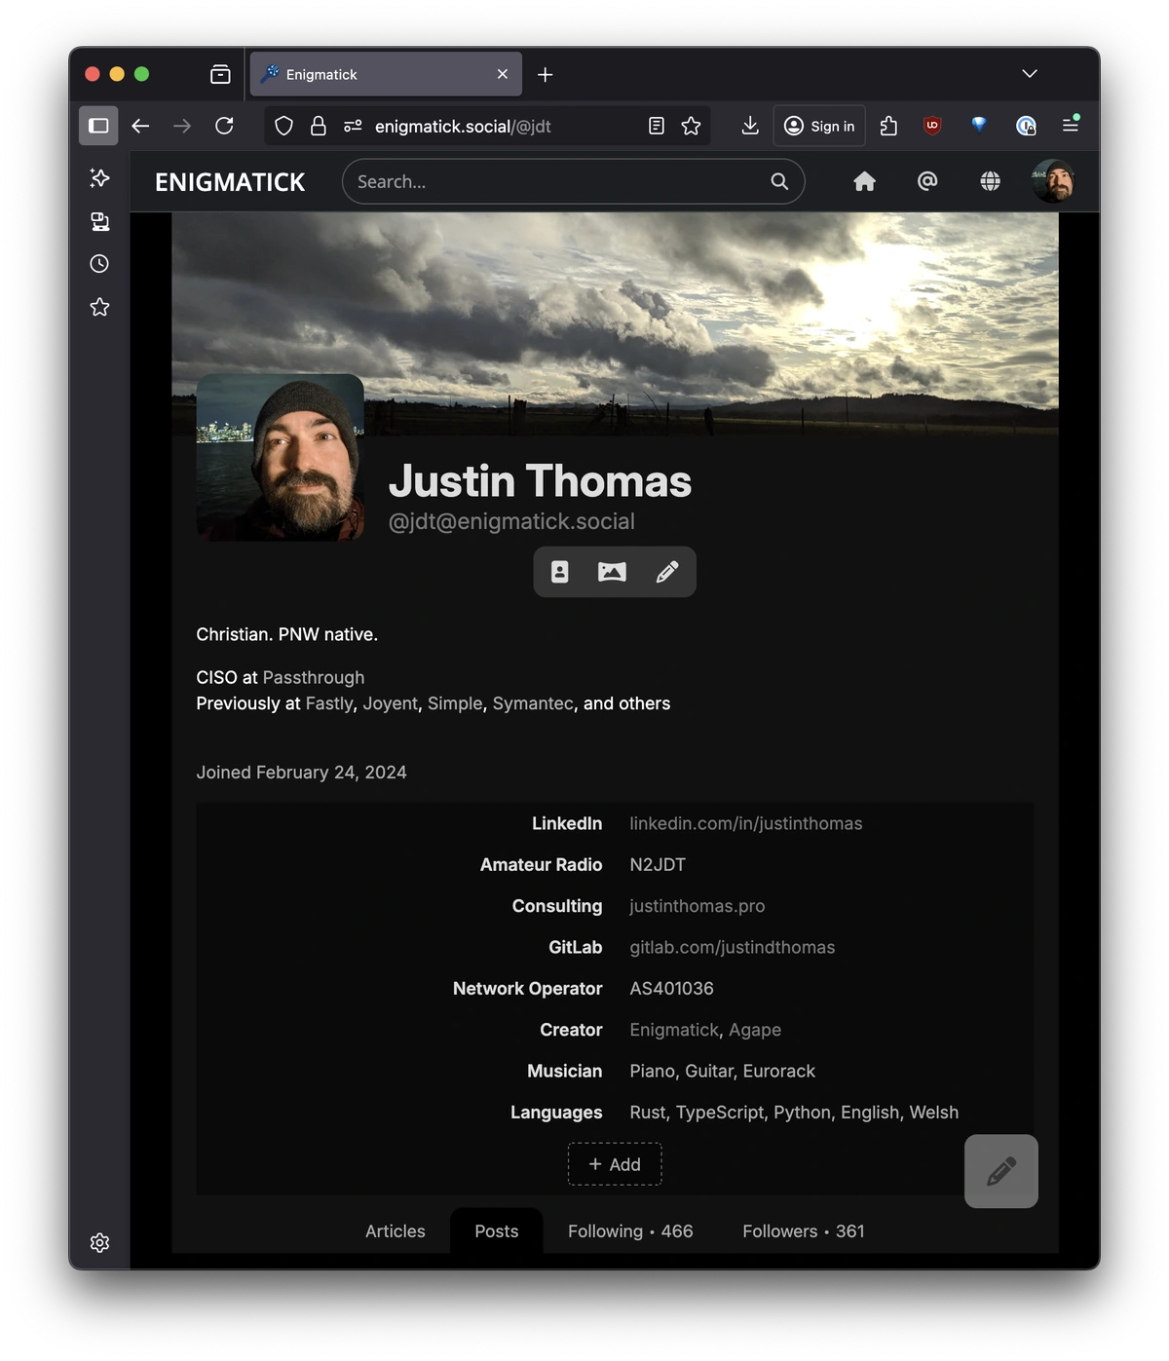1169x1361 pixels.
Task: Click the profile card icon button
Action: 559,572
